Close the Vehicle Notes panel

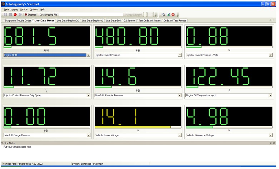tap(274, 143)
